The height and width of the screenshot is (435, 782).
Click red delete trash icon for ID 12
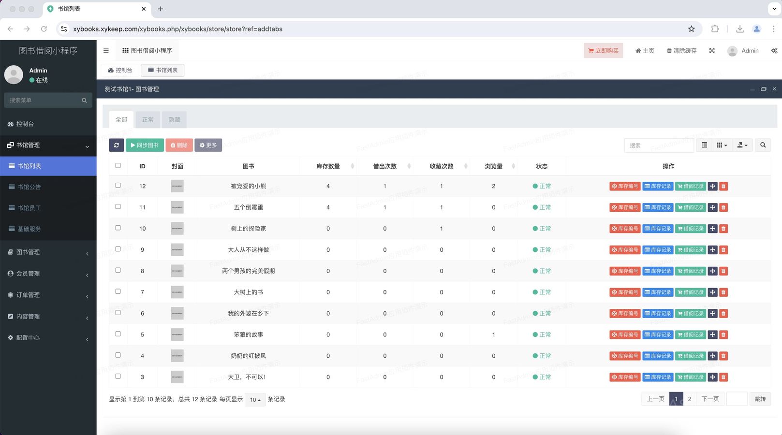(x=723, y=186)
